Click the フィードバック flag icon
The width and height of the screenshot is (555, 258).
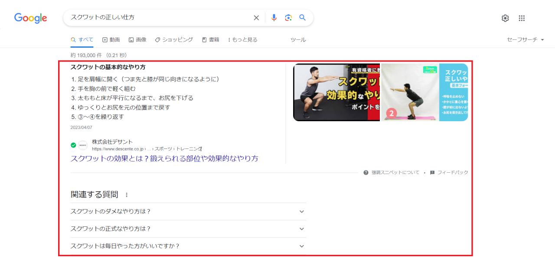pyautogui.click(x=432, y=172)
